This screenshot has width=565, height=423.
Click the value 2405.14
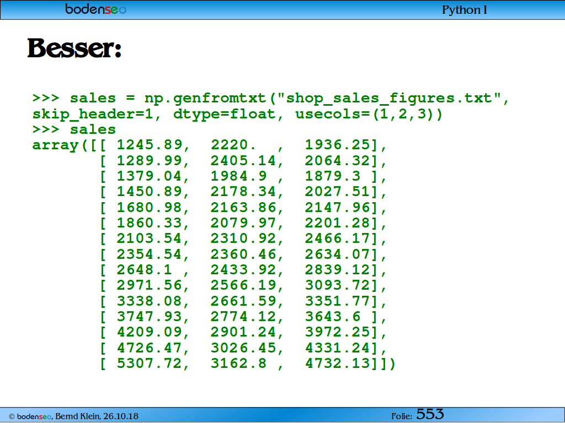pos(243,160)
